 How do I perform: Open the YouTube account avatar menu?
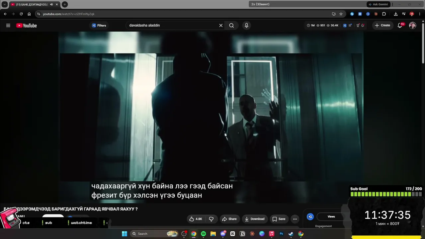(x=412, y=26)
